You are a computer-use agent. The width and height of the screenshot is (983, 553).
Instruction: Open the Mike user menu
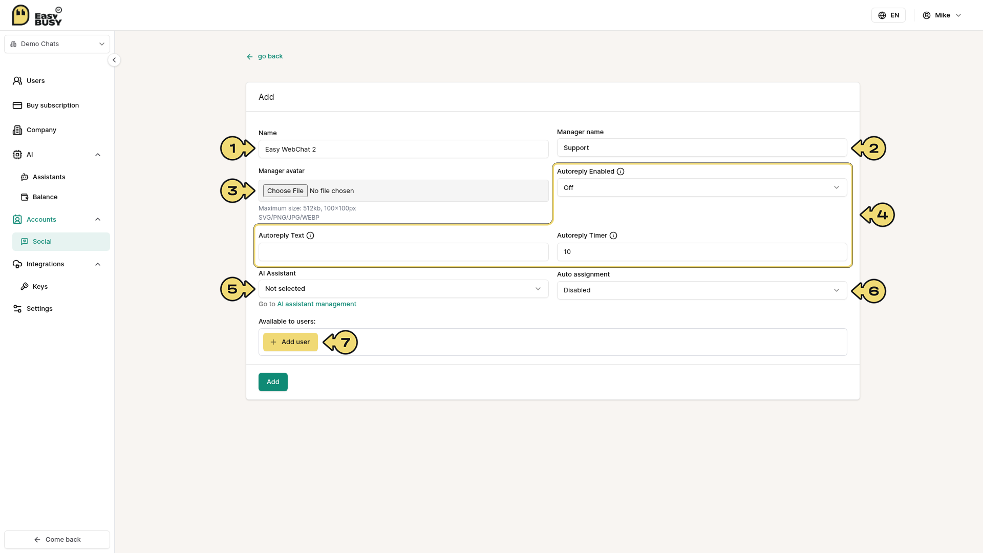[942, 15]
